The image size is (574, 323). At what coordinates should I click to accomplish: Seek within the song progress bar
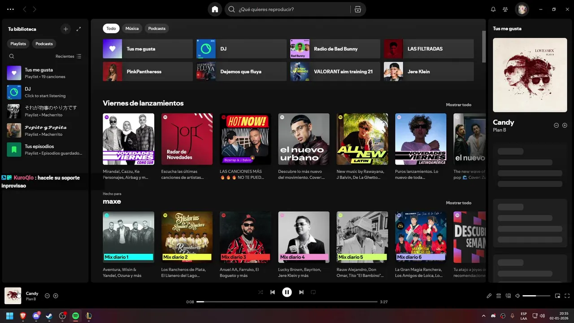287,302
